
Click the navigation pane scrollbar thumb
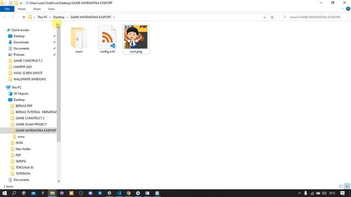coord(59,85)
